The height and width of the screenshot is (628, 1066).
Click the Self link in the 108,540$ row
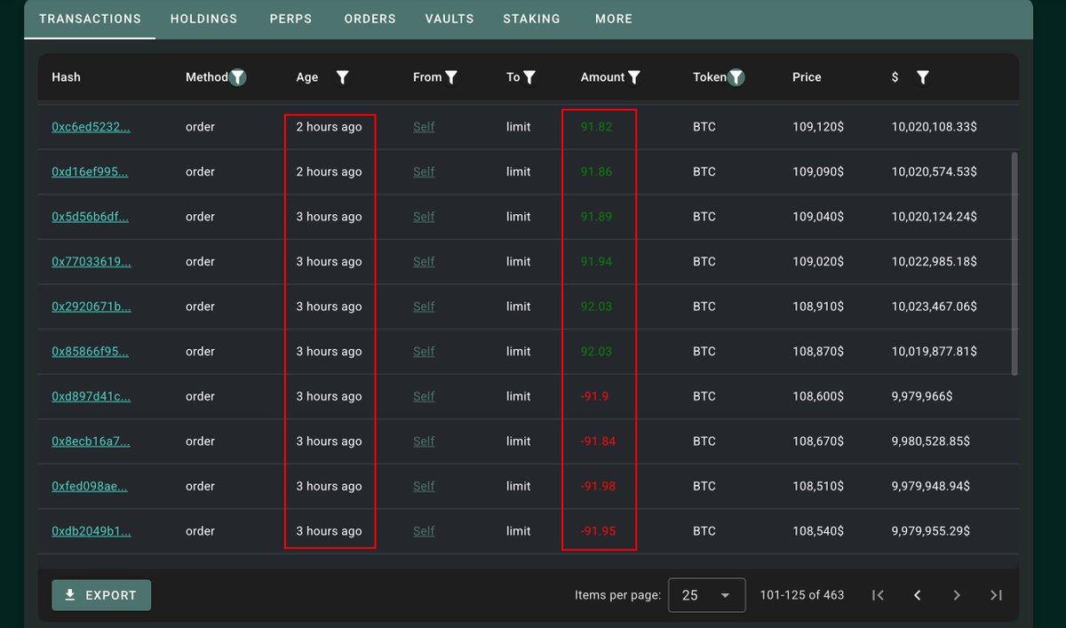click(x=424, y=531)
